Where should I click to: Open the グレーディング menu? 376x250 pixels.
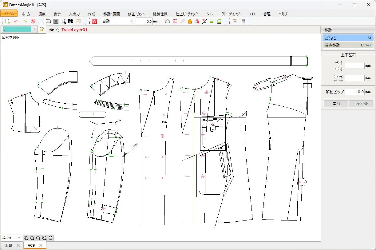[x=231, y=14]
